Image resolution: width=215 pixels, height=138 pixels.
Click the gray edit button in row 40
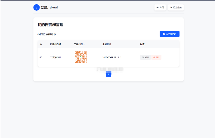tap(145, 57)
